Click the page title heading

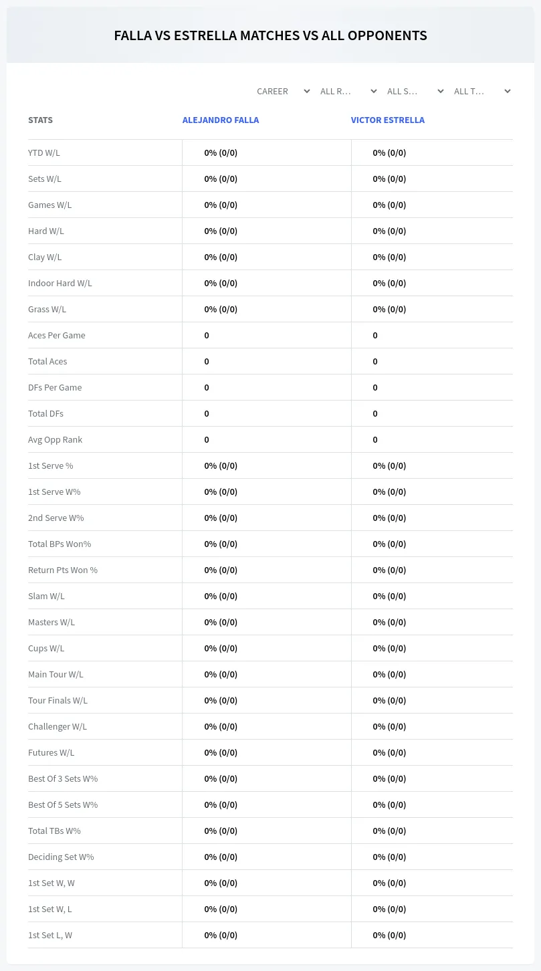pos(270,35)
